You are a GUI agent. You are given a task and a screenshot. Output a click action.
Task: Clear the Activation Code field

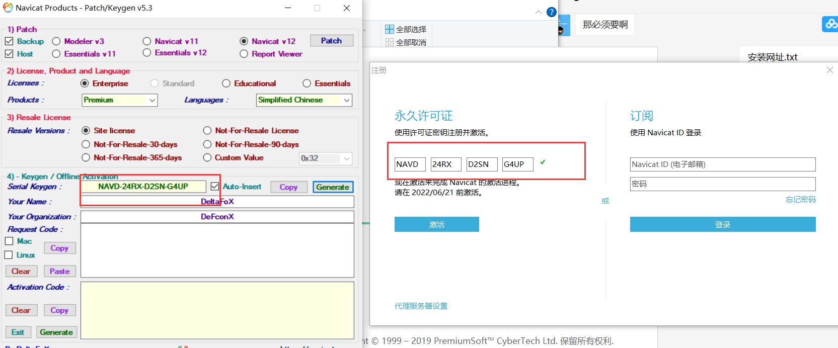[21, 310]
